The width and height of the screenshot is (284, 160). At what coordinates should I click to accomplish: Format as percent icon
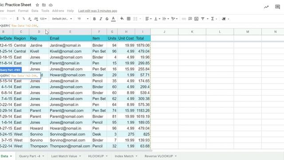[x=24, y=19]
